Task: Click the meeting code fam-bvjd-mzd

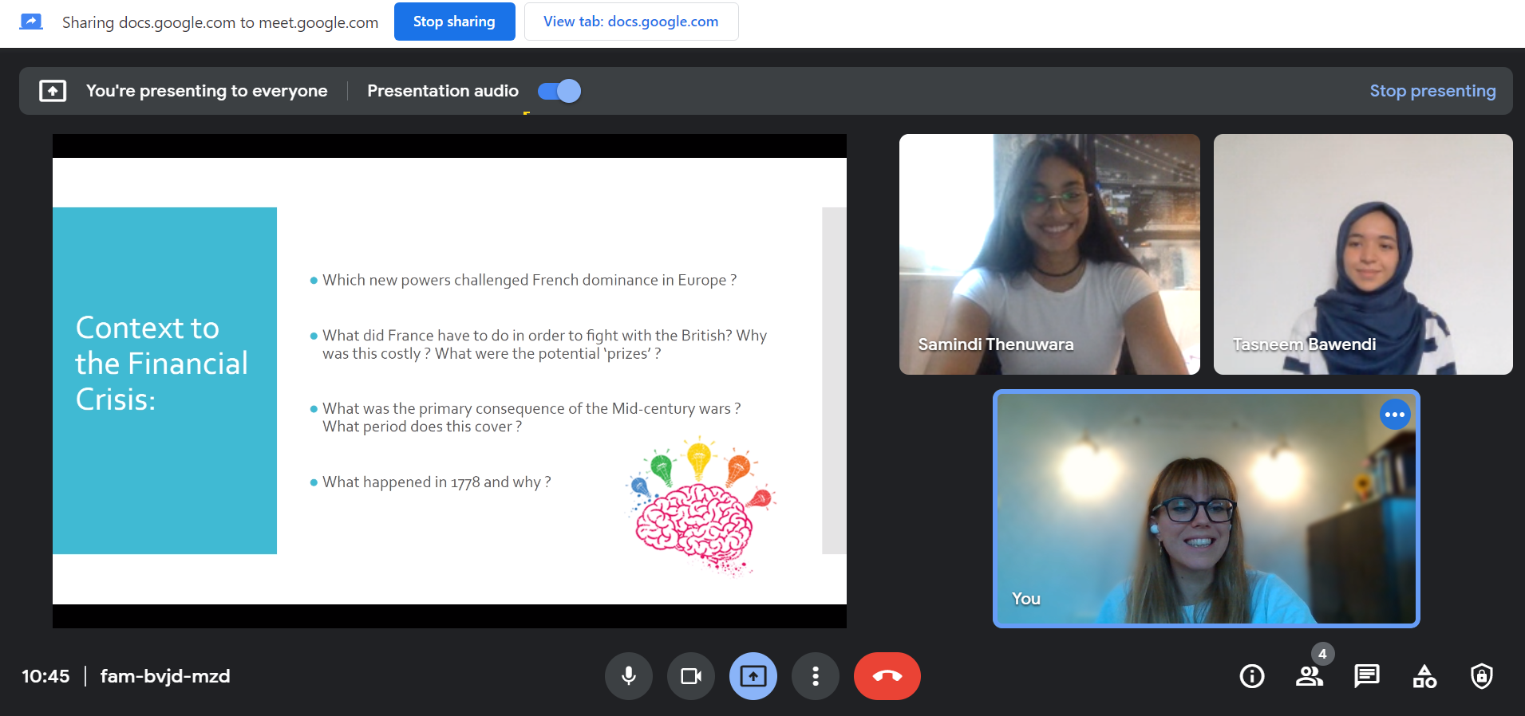Action: point(165,676)
